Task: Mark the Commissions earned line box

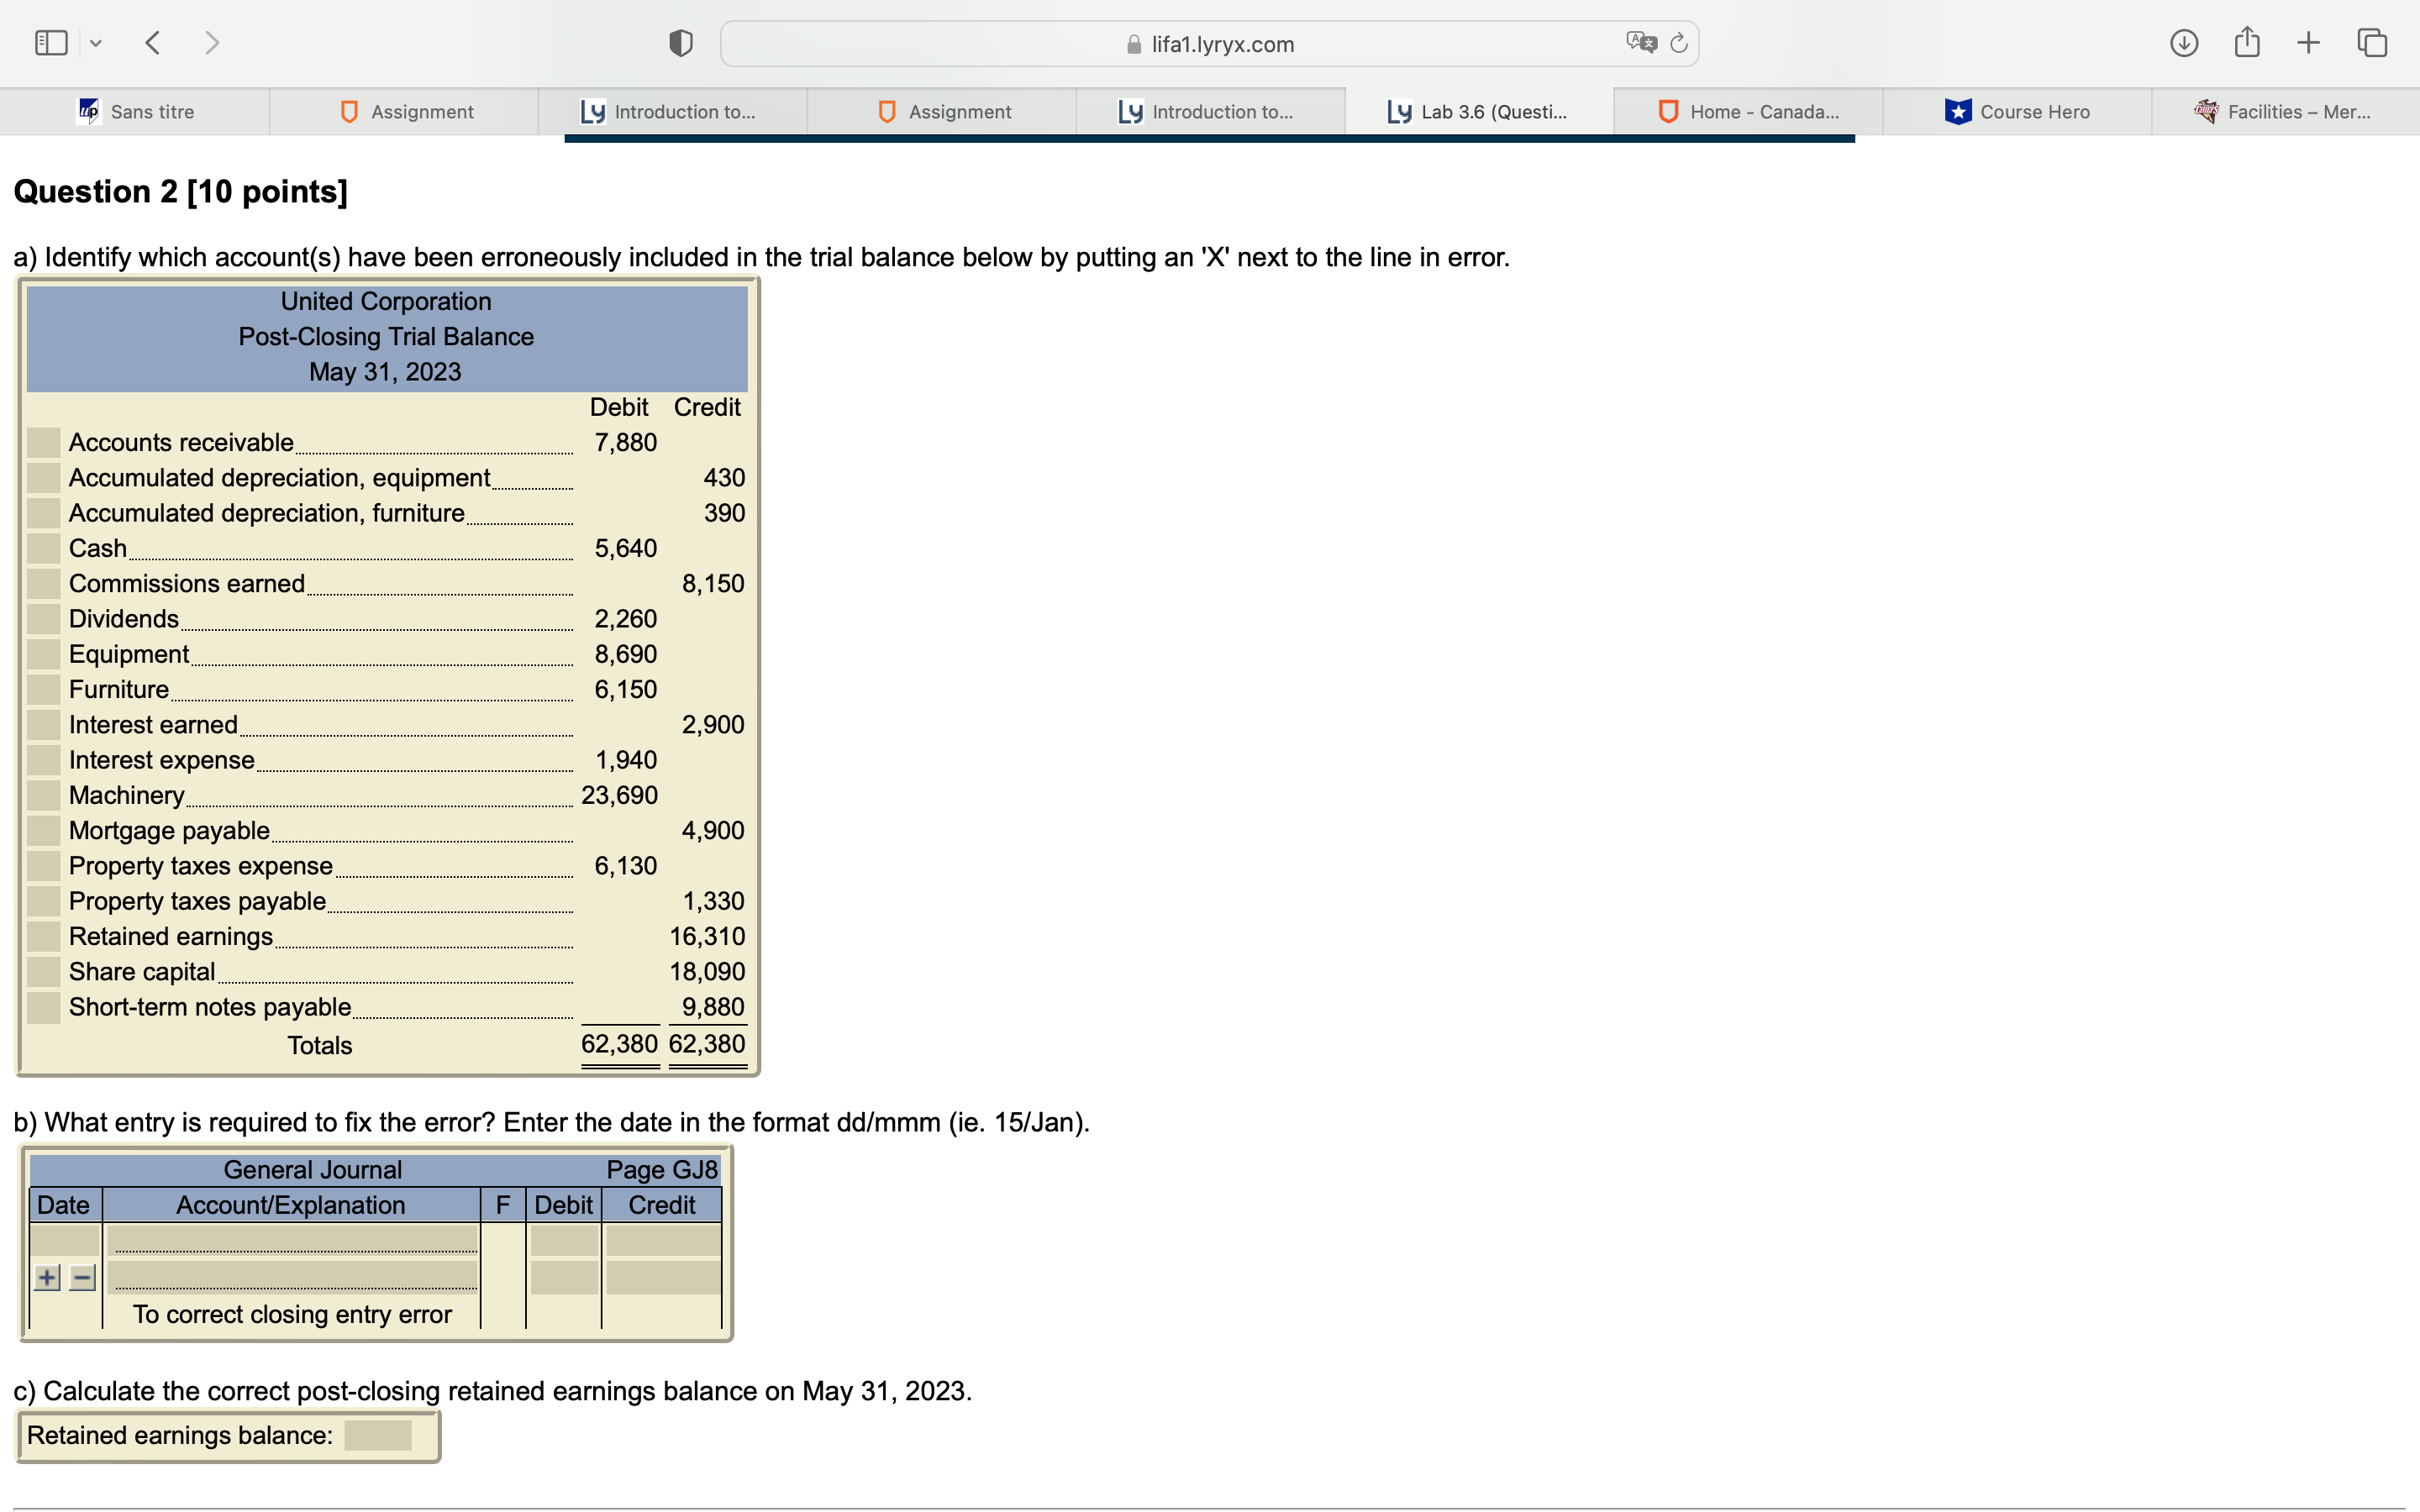Action: (44, 583)
